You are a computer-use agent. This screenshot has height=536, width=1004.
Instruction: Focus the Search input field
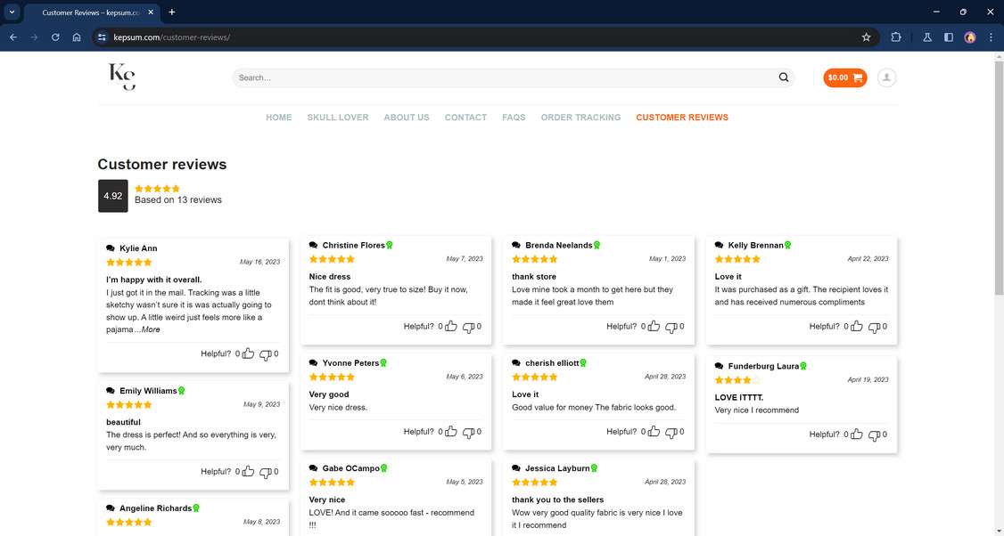(505, 77)
